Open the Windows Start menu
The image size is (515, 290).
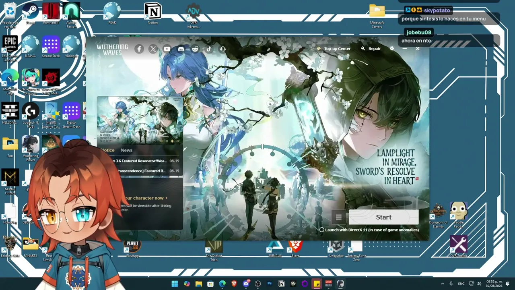click(175, 284)
